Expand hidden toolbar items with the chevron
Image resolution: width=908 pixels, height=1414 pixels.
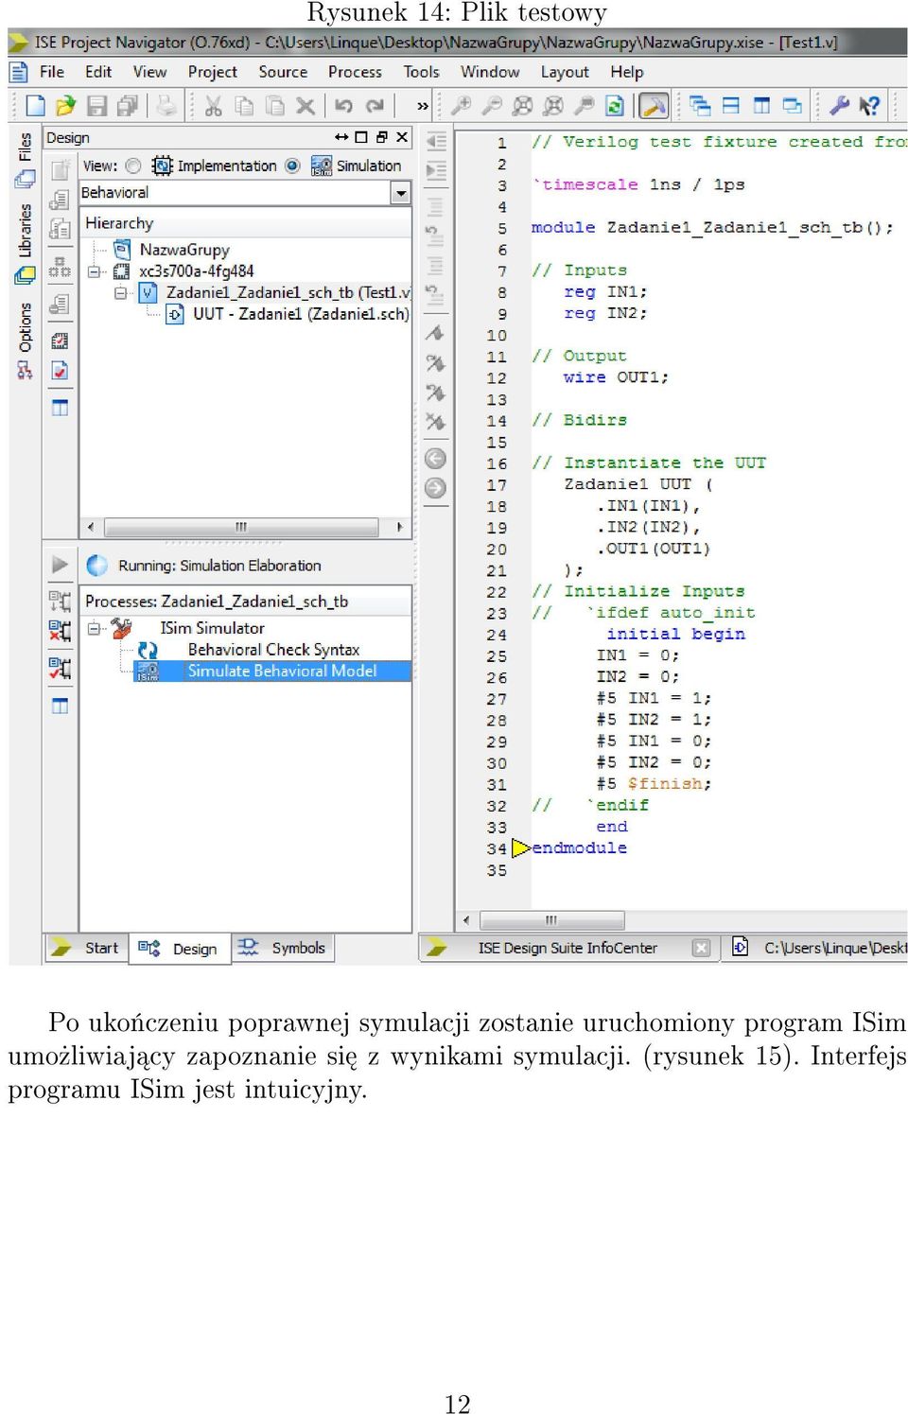tap(423, 107)
